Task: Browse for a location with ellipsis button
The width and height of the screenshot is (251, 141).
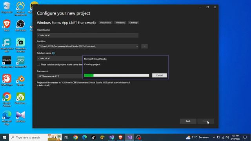Action: tap(144, 46)
